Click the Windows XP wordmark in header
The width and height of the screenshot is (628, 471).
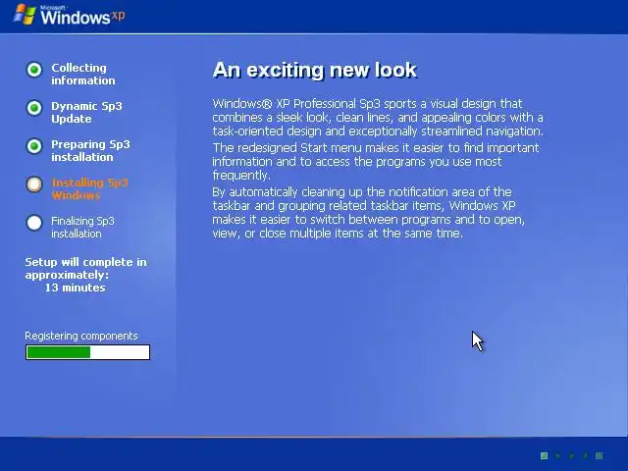click(x=82, y=16)
